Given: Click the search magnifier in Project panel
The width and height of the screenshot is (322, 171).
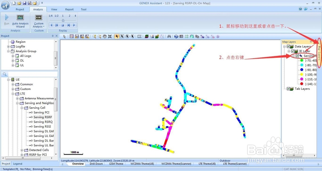Looking at the screenshot, I should (5, 74).
